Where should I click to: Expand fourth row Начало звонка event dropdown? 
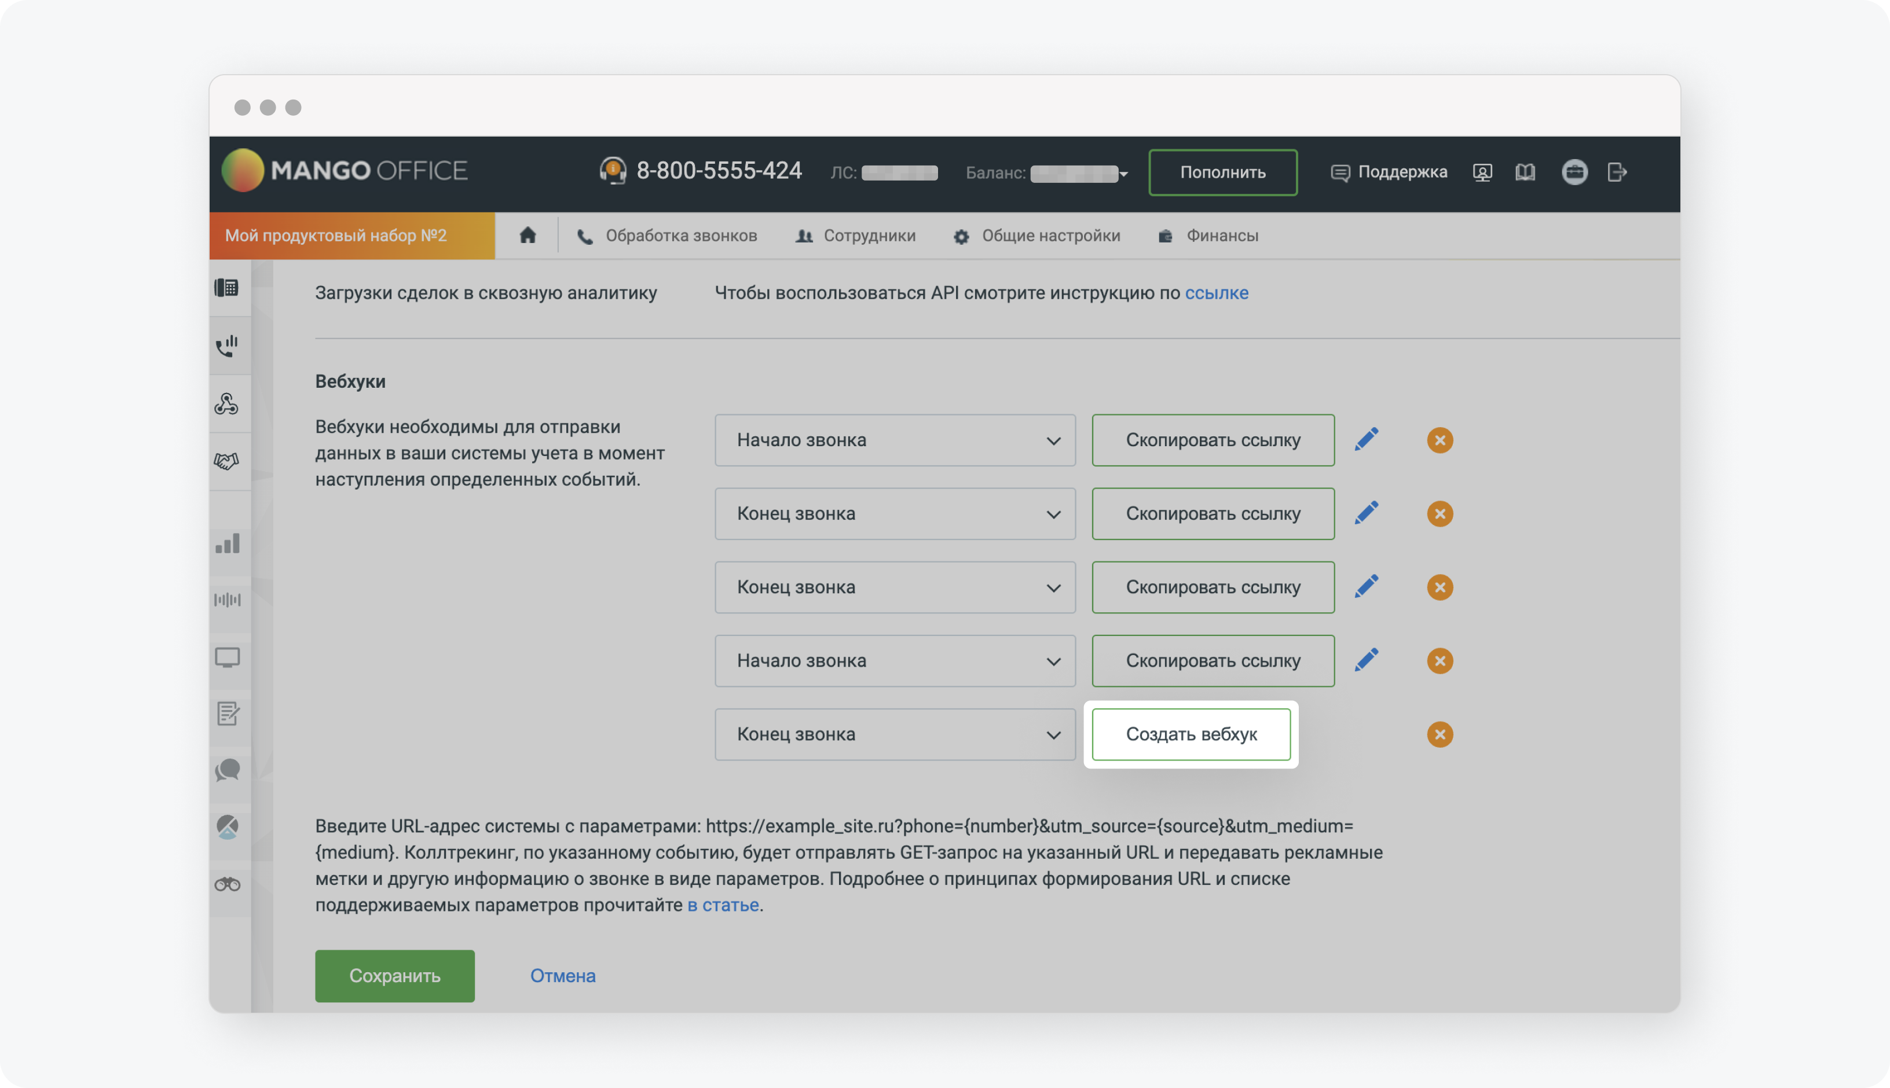click(x=895, y=660)
